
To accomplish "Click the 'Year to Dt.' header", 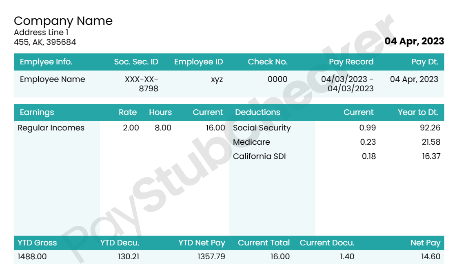I will coord(418,113).
